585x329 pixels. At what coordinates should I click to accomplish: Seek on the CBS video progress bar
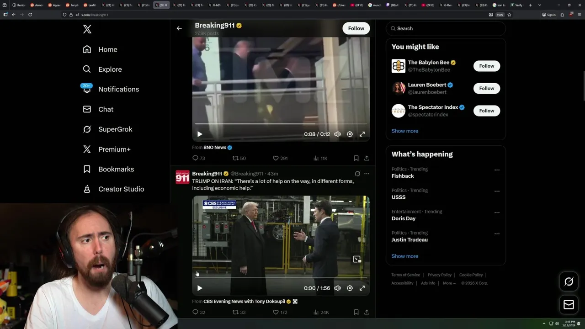coord(281,278)
